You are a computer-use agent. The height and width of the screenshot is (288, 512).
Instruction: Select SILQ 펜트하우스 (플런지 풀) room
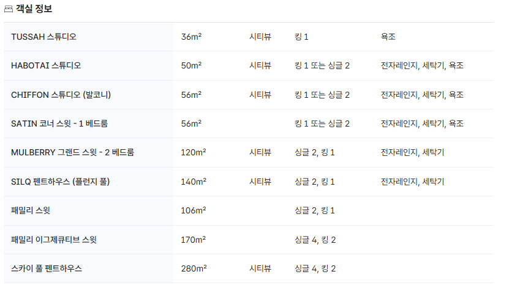click(60, 182)
